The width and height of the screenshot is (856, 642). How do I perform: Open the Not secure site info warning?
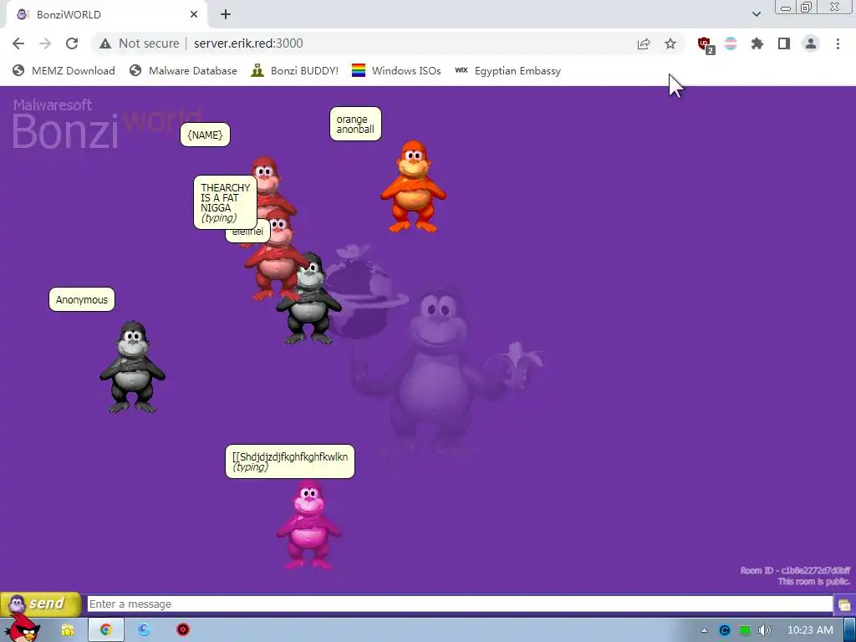pyautogui.click(x=140, y=43)
